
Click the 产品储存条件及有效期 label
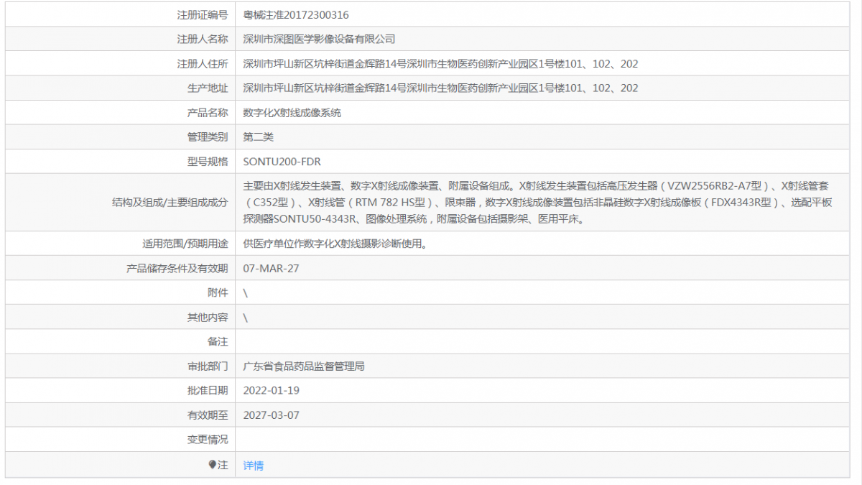coord(177,269)
